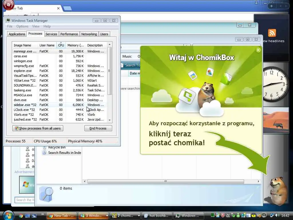This screenshot has height=220, width=293.
Task: Click the sidebar add gadget plus button
Action: 272,6
